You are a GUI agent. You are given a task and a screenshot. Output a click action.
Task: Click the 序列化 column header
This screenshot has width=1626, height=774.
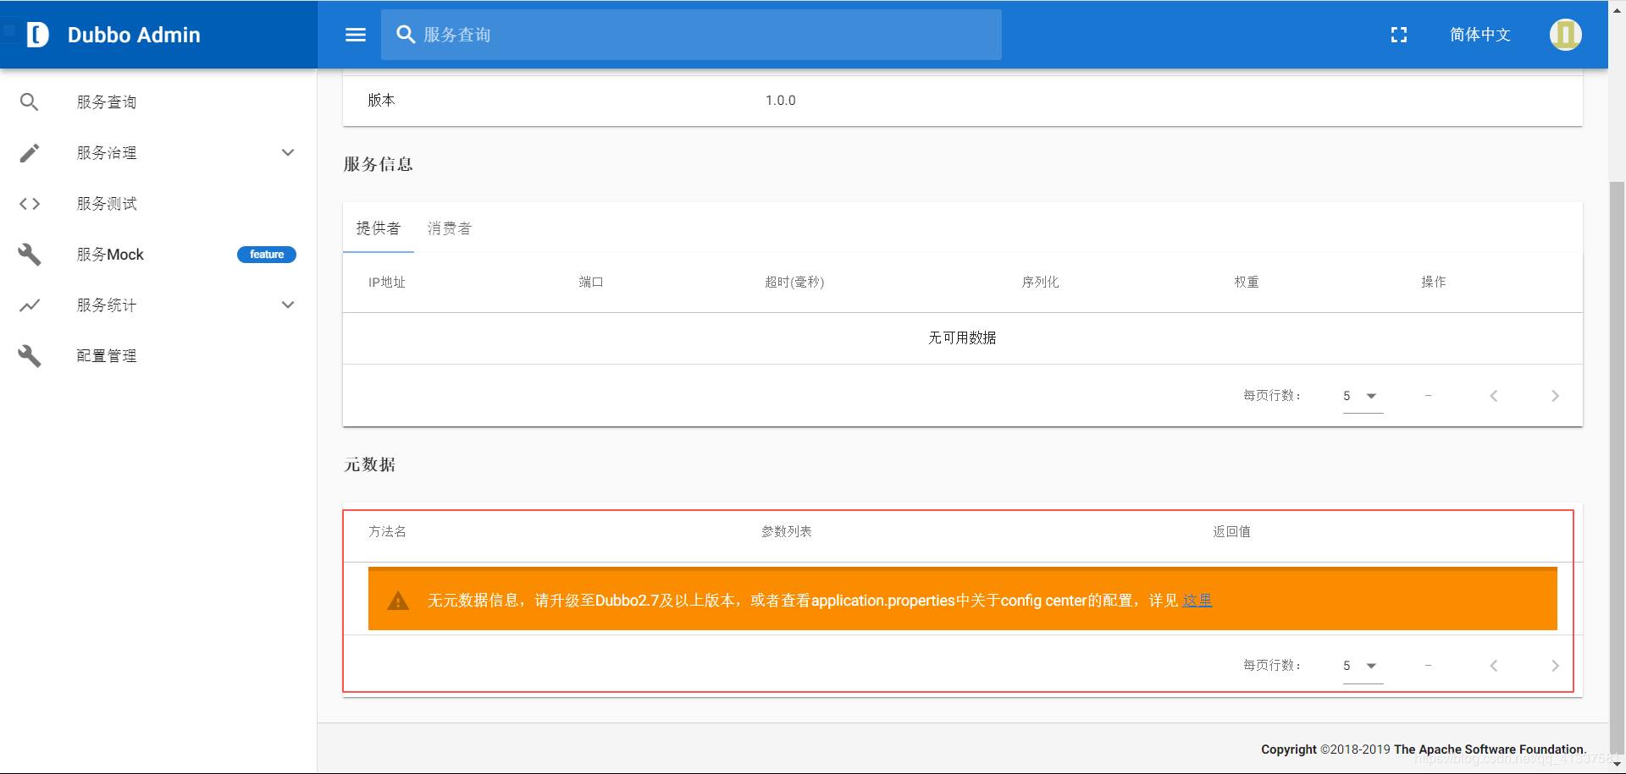coord(1040,283)
